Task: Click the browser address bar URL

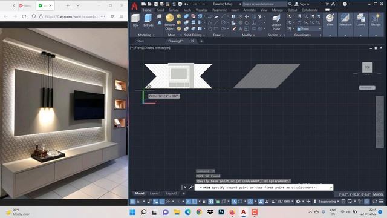Action: (71, 16)
